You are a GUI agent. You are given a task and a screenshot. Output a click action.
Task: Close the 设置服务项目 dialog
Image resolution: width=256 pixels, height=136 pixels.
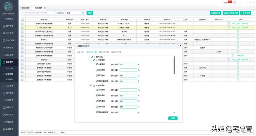tap(180, 45)
